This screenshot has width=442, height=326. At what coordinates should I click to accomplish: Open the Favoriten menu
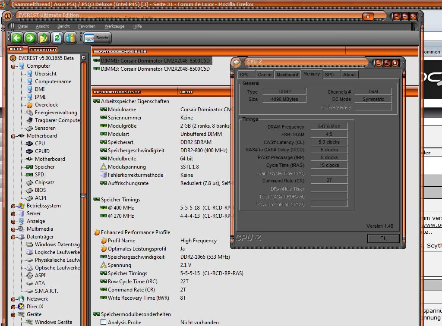[87, 26]
